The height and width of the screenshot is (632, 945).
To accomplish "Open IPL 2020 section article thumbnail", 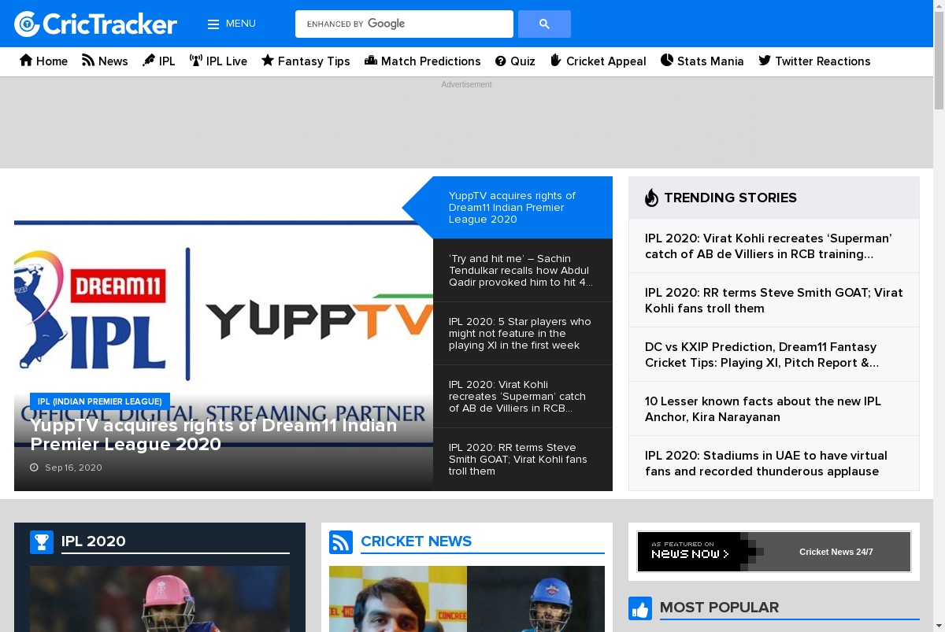I will point(160,599).
